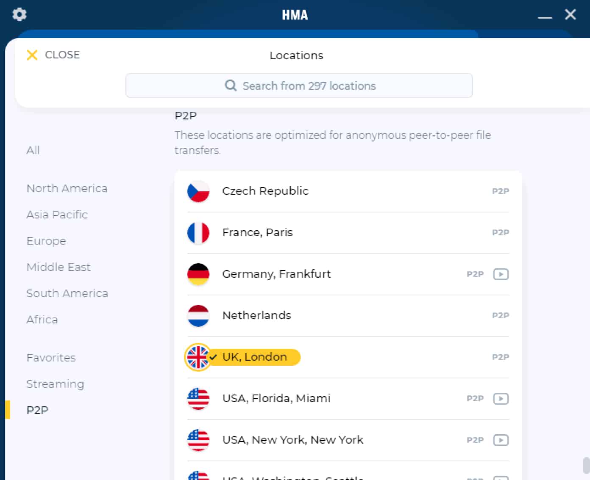Select the North America region filter

(x=67, y=188)
